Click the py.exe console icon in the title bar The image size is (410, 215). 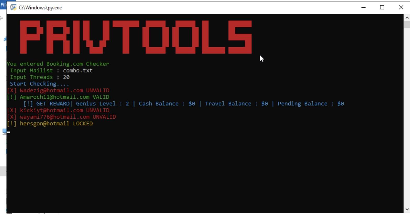(13, 7)
